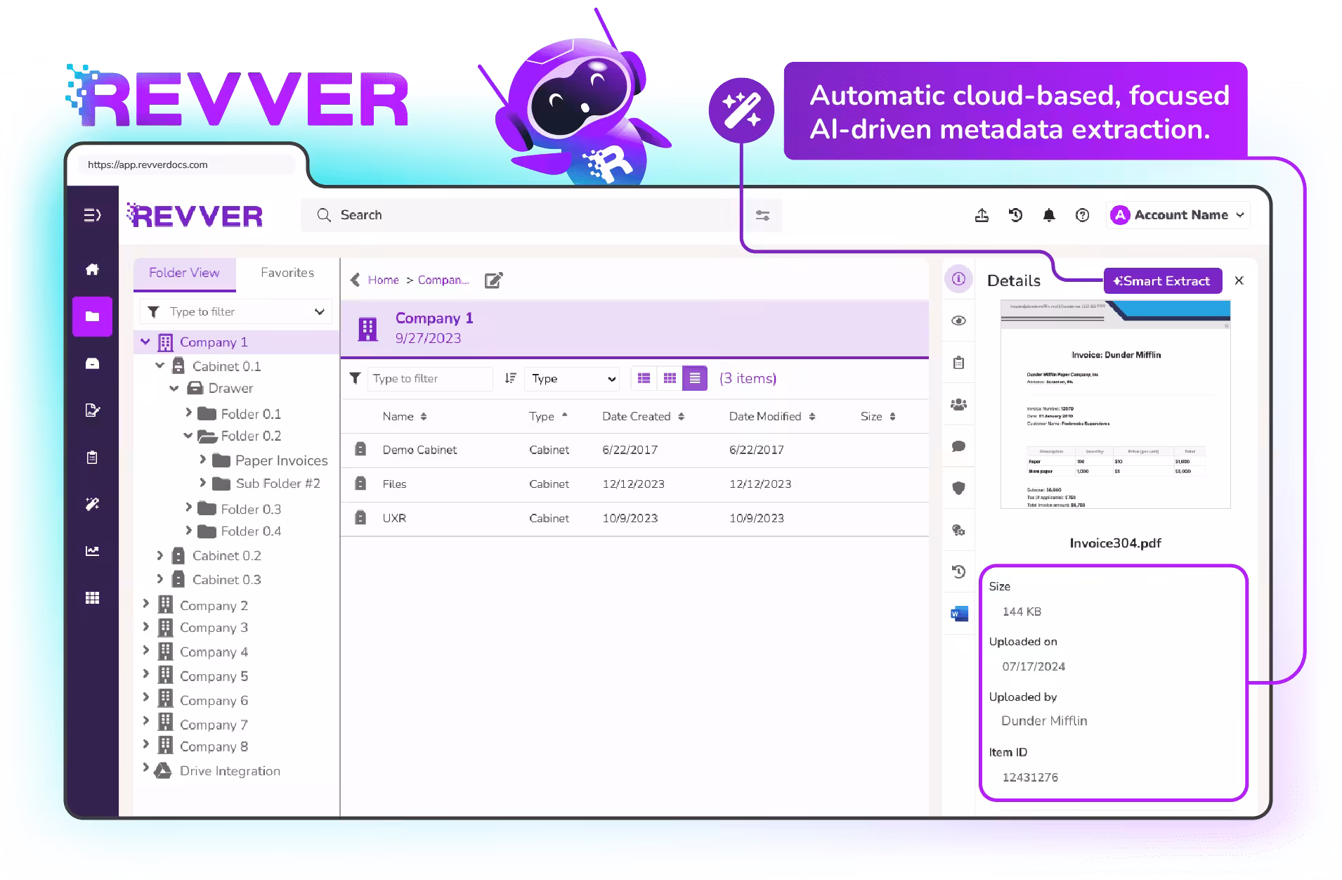Open the Word integration icon
Image resolution: width=1342 pixels, height=880 pixels.
pos(959,614)
